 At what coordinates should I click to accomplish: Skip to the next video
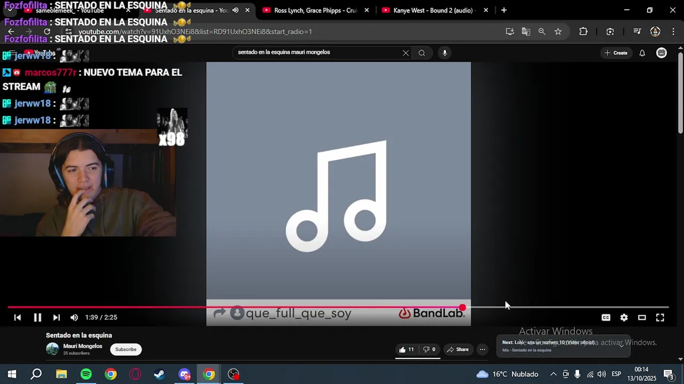tap(56, 317)
